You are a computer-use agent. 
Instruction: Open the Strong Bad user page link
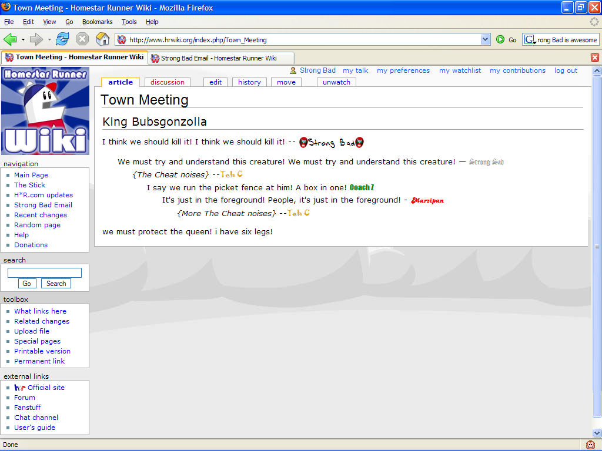click(317, 70)
